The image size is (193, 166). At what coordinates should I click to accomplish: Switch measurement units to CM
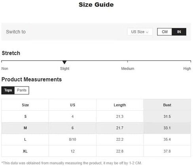click(165, 32)
